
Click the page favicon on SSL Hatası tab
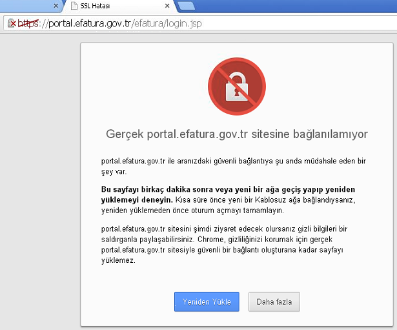(x=74, y=6)
